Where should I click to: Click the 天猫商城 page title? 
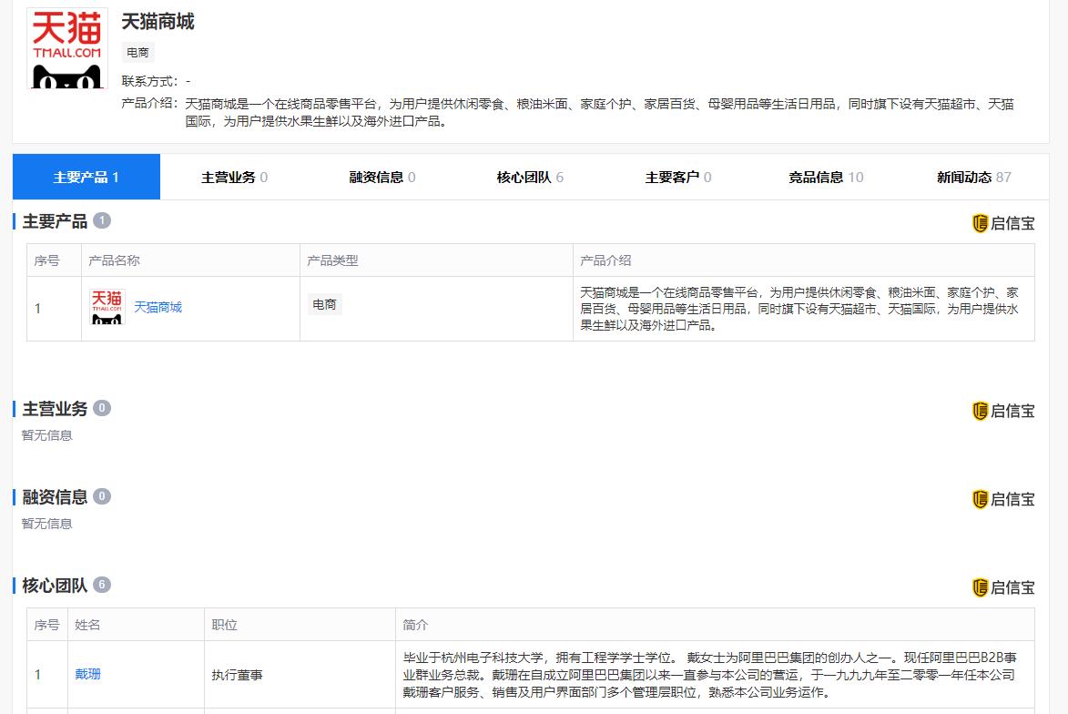click(x=158, y=22)
